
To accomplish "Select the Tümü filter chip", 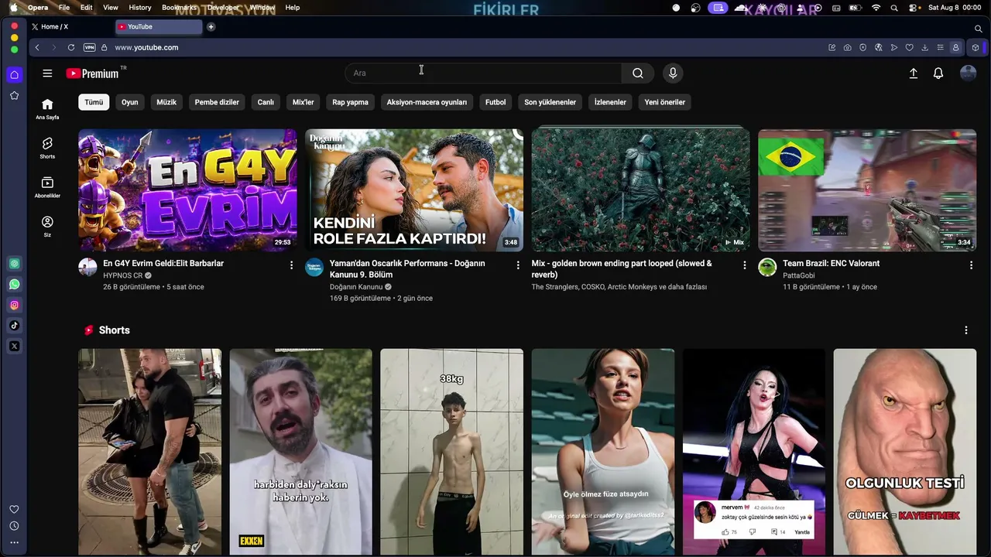I will point(94,102).
